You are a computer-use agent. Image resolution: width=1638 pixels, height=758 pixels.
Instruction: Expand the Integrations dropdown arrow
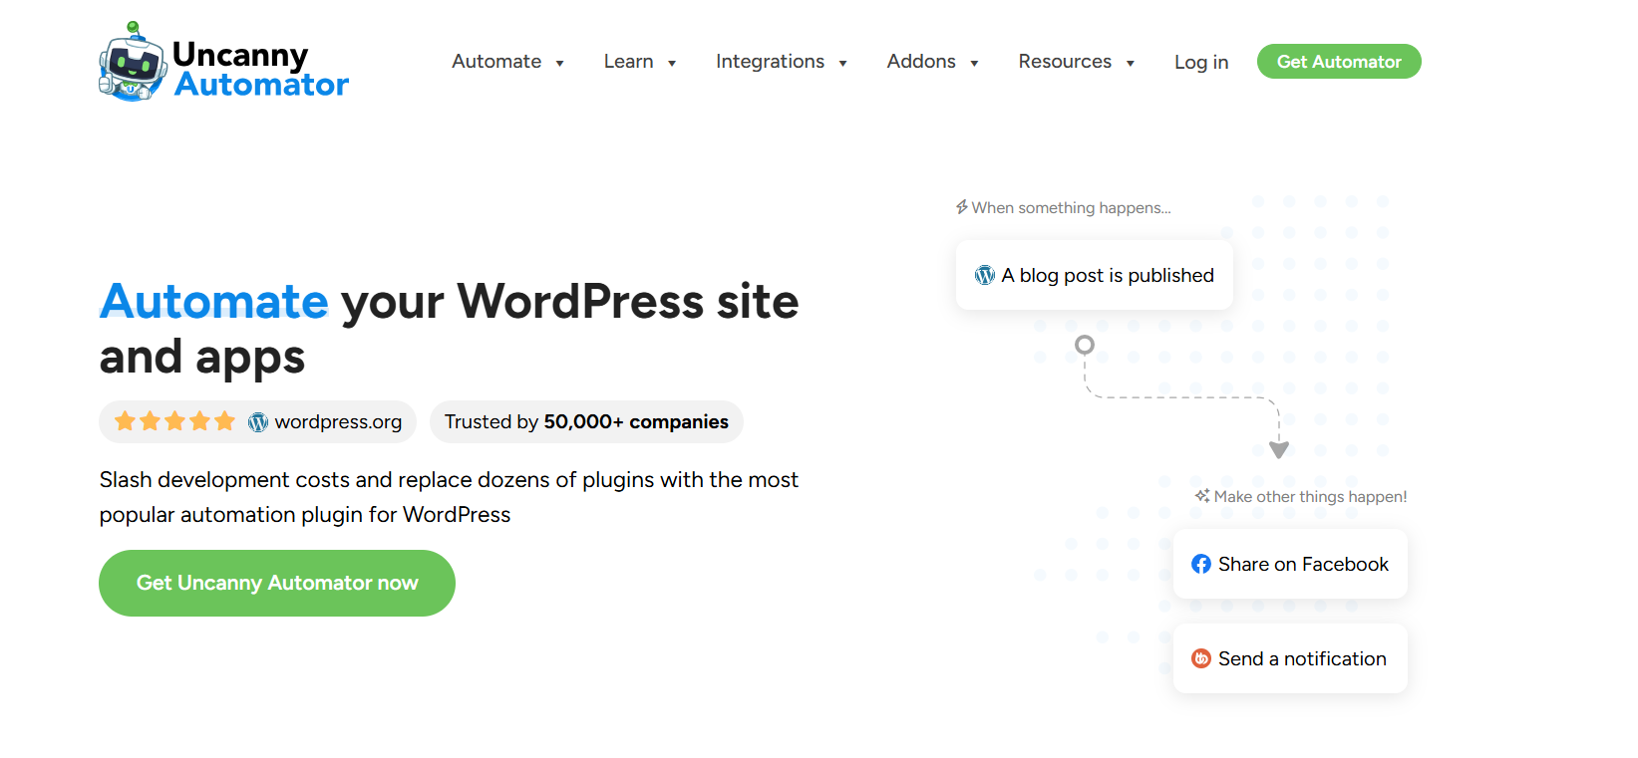coord(842,64)
